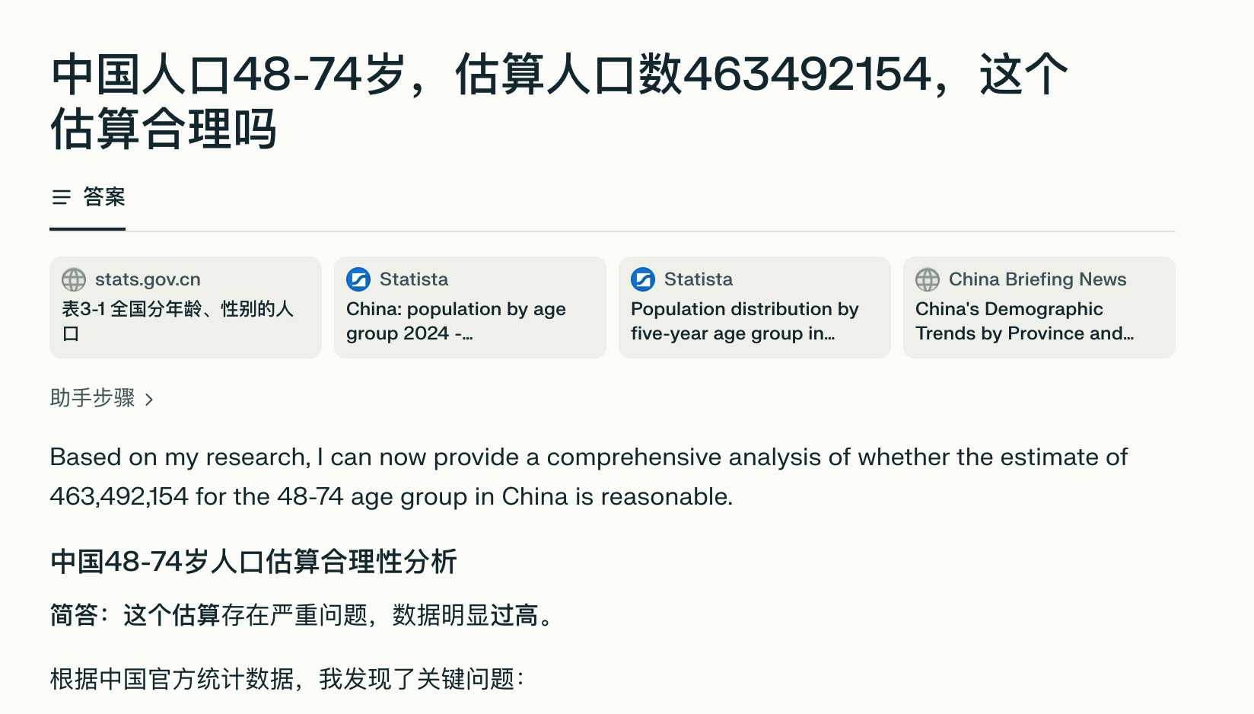Switch to the 答案 tab

pyautogui.click(x=103, y=198)
